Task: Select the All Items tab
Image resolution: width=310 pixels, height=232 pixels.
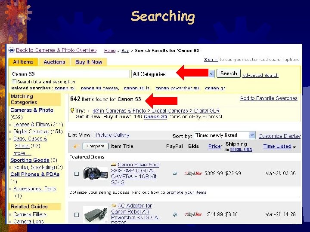Action: [23, 62]
